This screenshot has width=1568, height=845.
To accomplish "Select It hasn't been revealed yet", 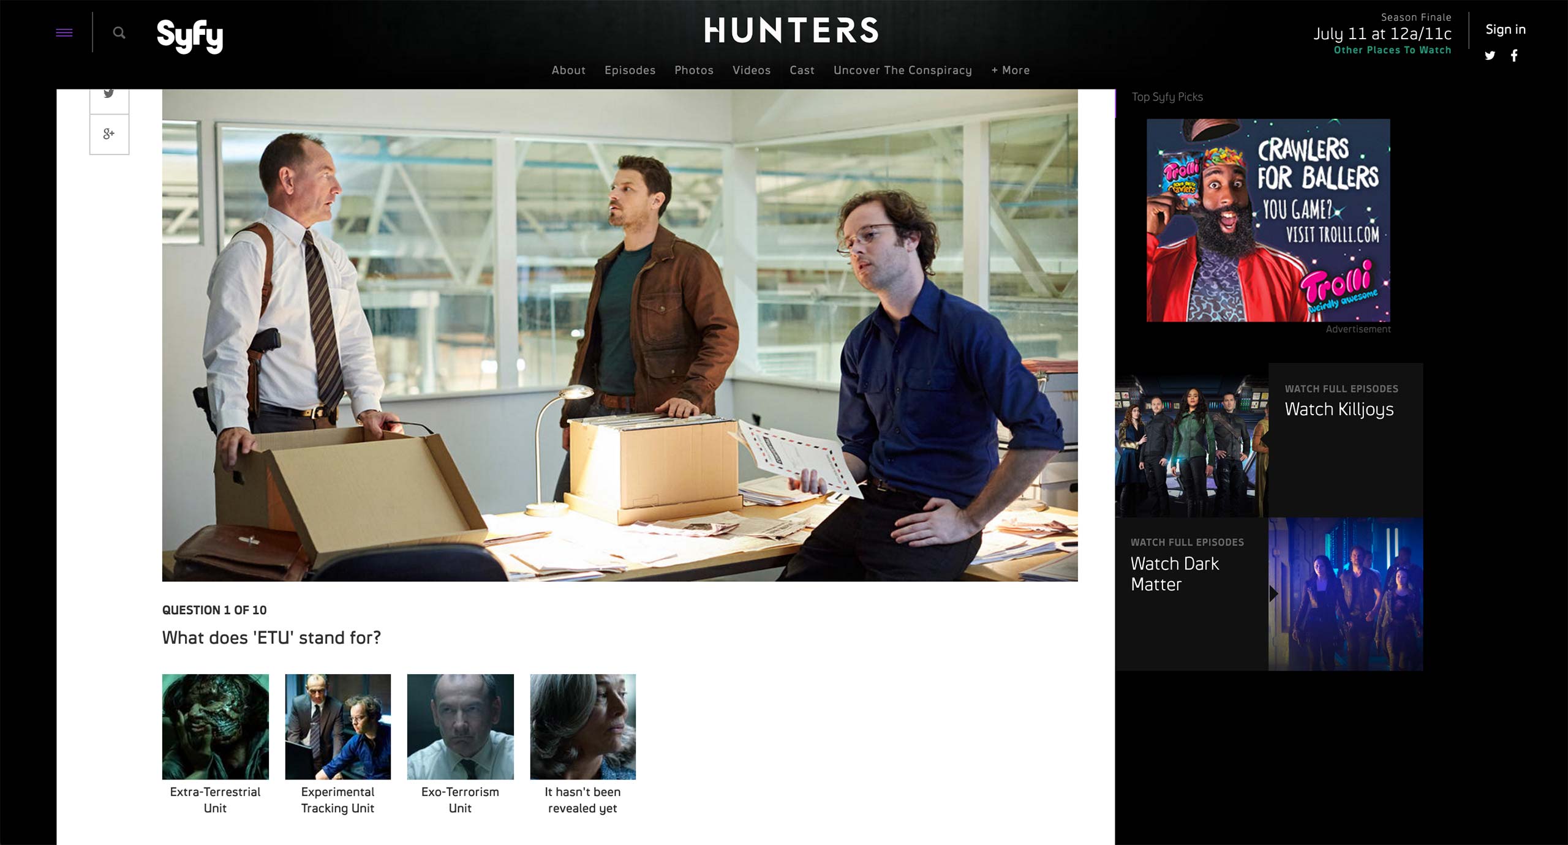I will click(582, 727).
